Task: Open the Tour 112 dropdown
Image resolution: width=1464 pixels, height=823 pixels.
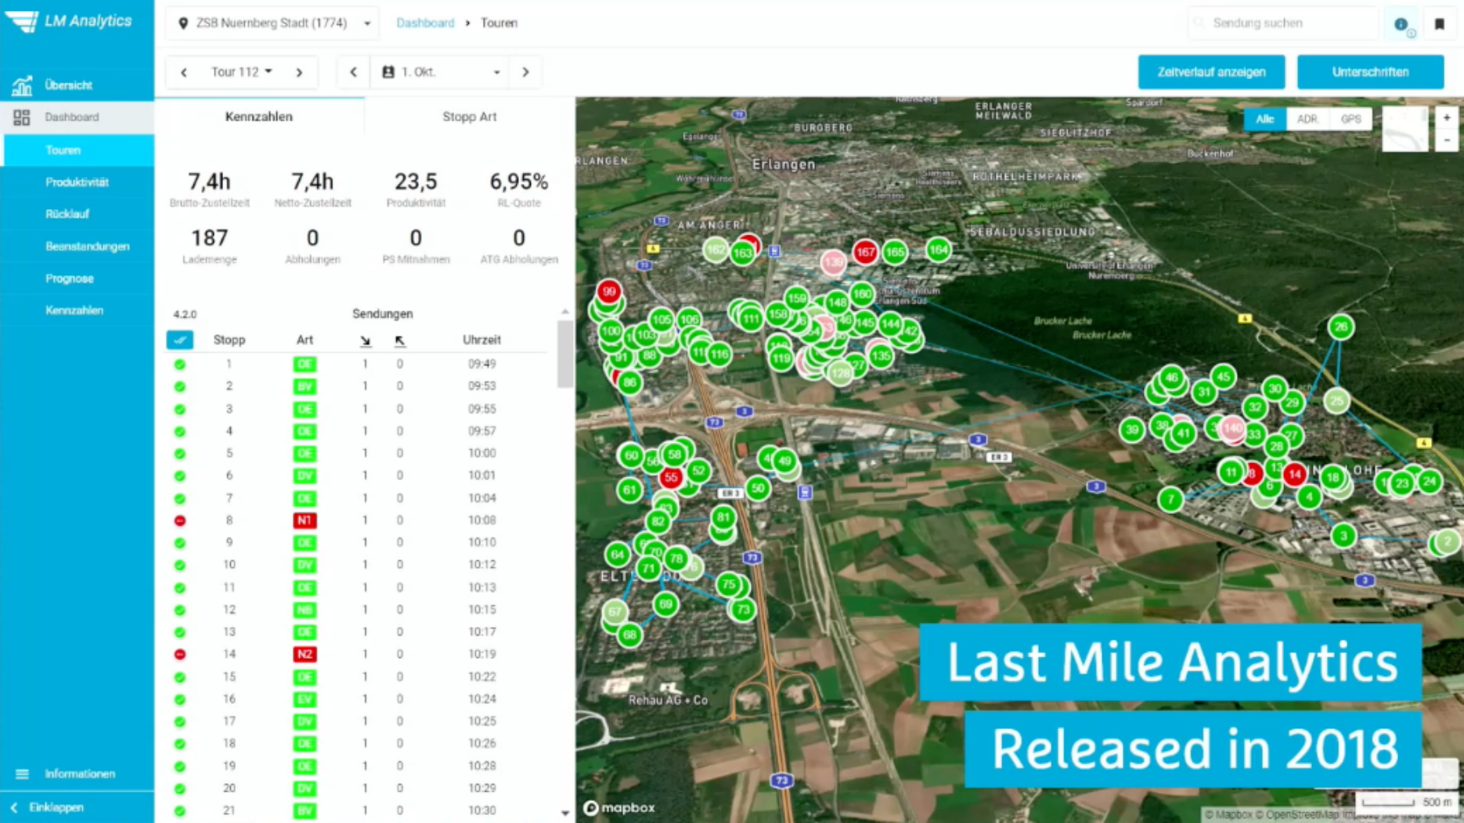Action: [x=241, y=72]
